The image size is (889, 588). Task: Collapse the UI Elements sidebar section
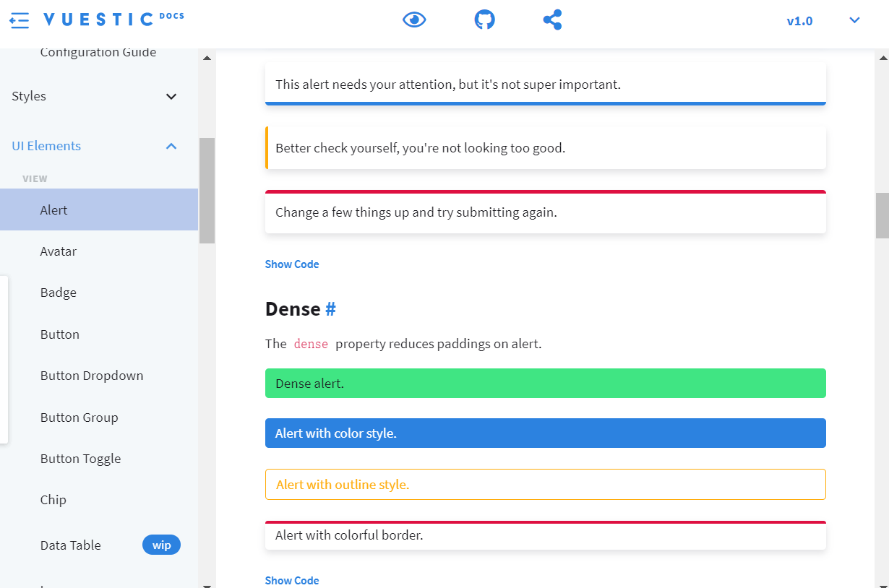95,146
